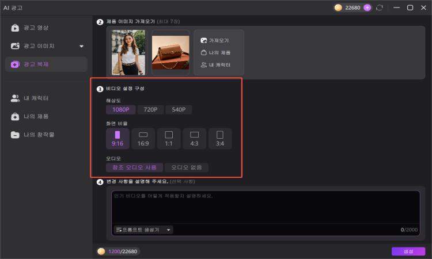Open the 광고 영상 sidebar section
The width and height of the screenshot is (432, 259).
46,28
